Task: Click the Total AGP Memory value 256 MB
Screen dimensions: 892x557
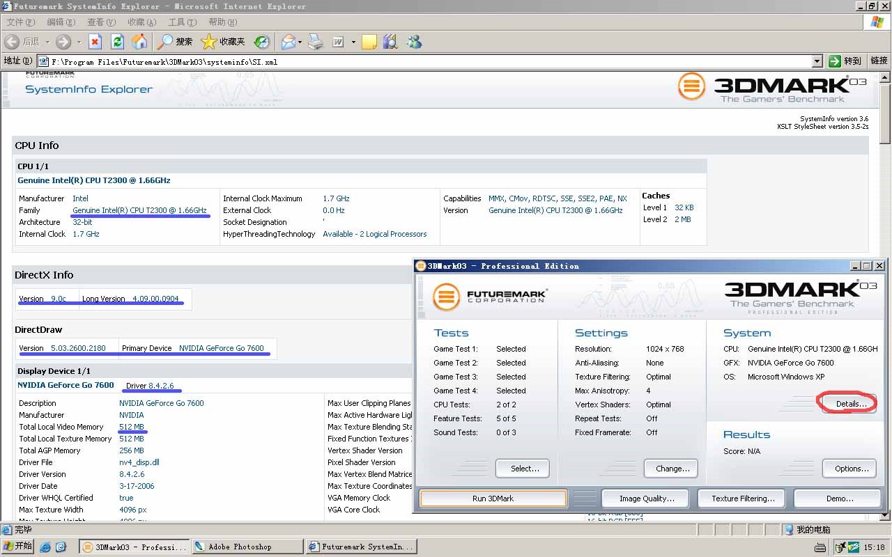Action: (x=132, y=450)
